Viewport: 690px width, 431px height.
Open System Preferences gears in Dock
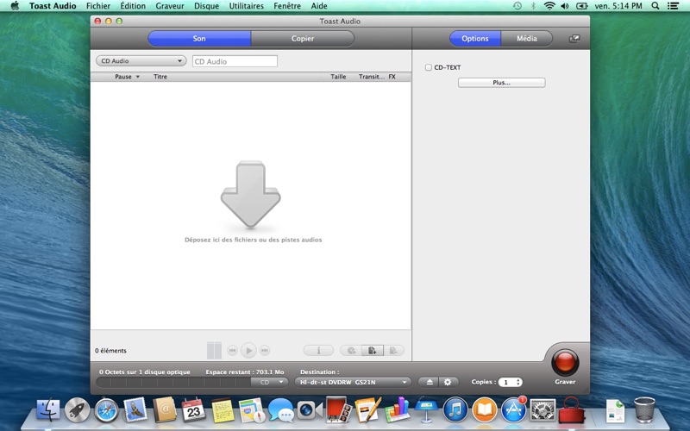[543, 410]
